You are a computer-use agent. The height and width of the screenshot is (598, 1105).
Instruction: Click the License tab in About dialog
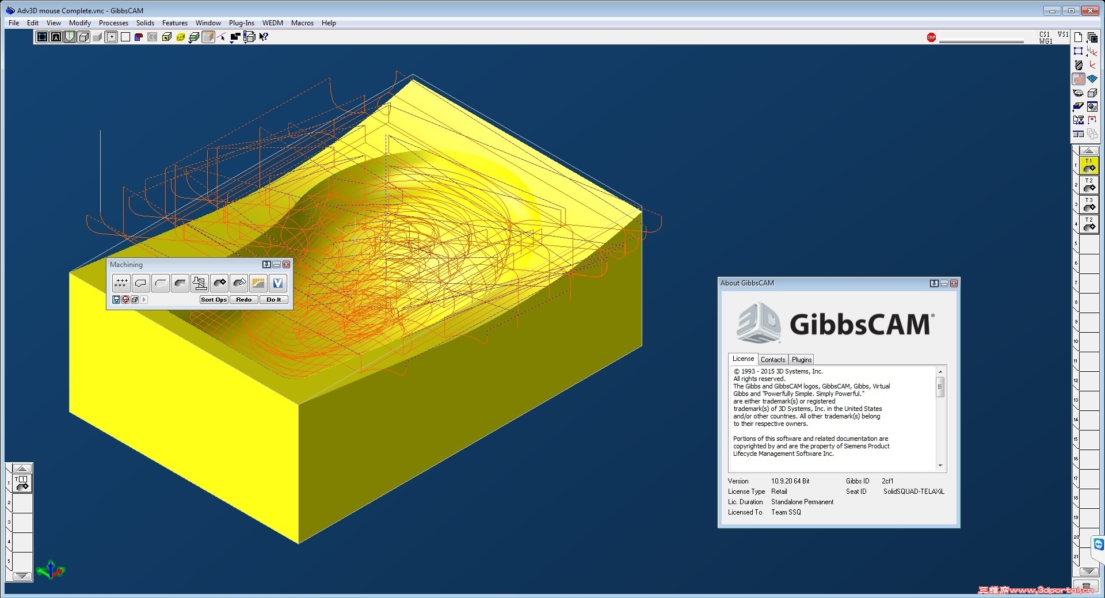pos(743,359)
